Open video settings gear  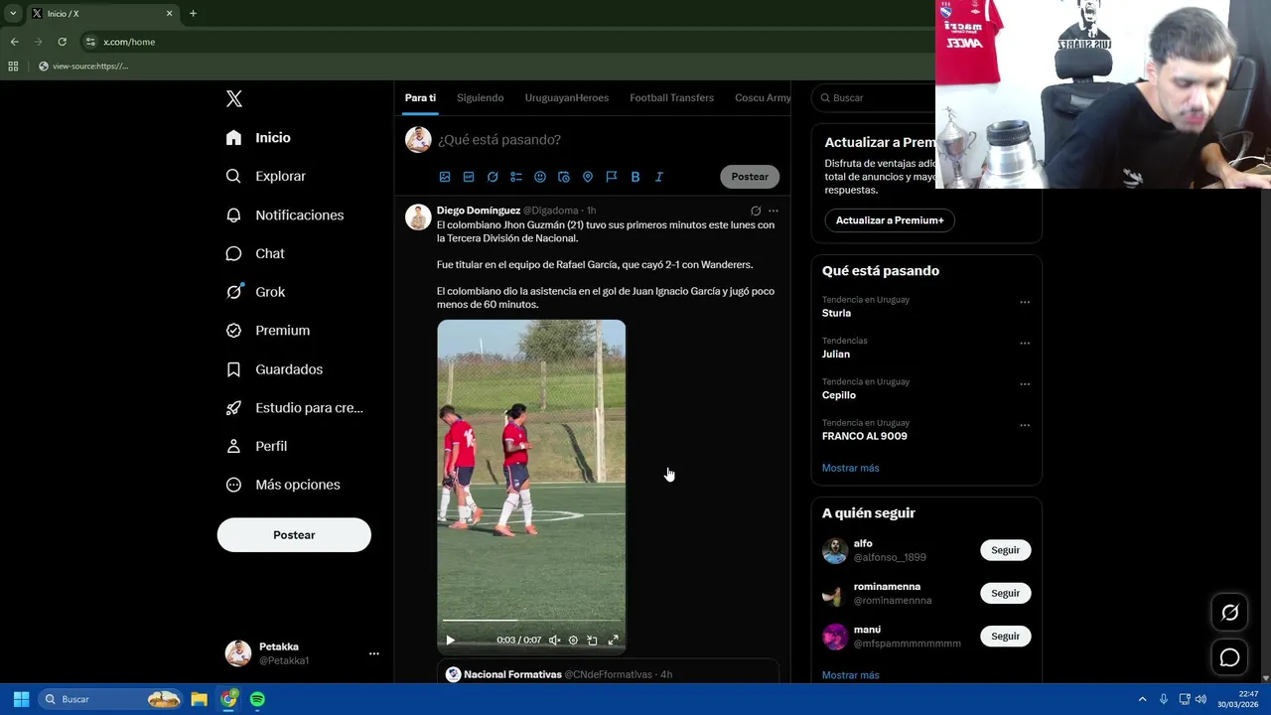573,641
